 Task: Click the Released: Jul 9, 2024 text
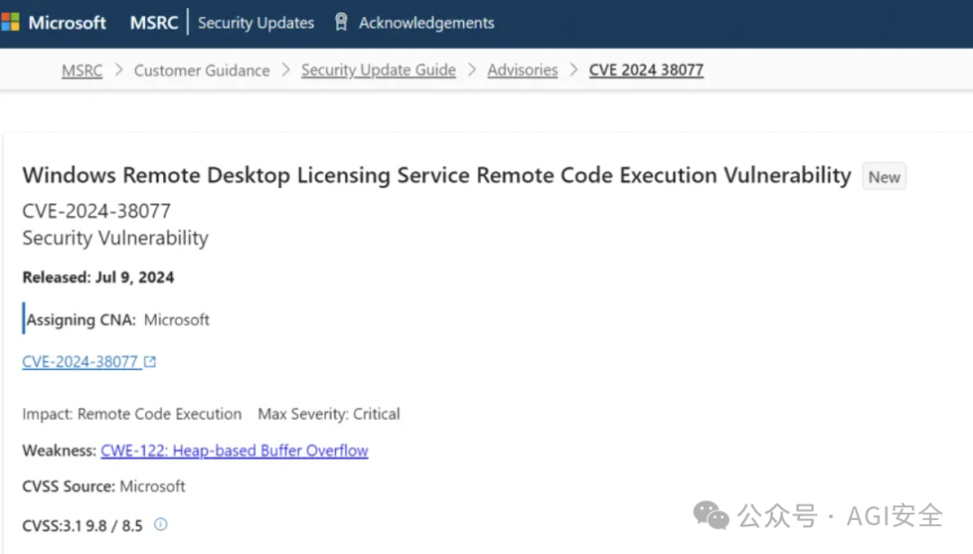coord(98,277)
